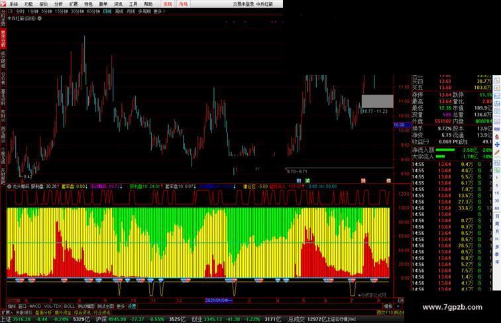
Task: Expand 更多 indicator list at bottom
Action: (x=121, y=306)
